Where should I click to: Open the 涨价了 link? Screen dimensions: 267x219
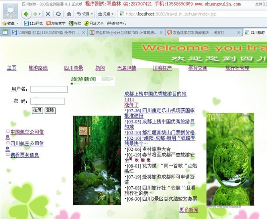coord(132,105)
